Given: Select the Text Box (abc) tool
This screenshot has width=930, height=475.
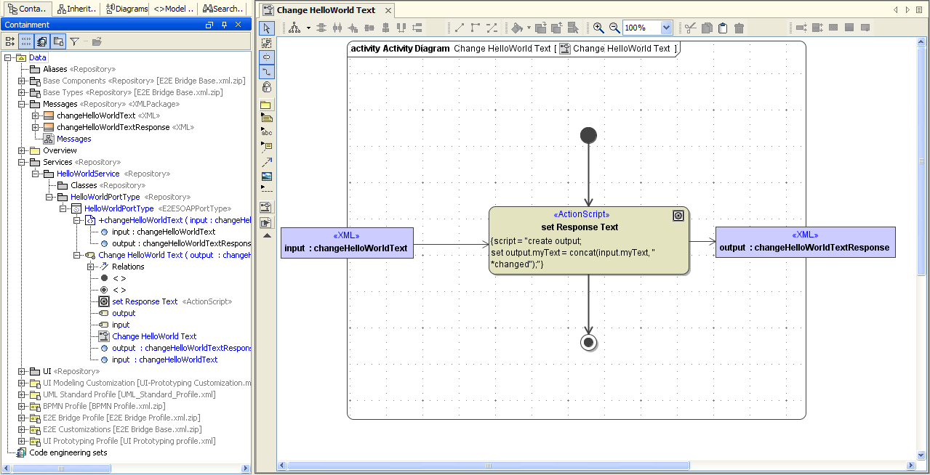Looking at the screenshot, I should [266, 131].
